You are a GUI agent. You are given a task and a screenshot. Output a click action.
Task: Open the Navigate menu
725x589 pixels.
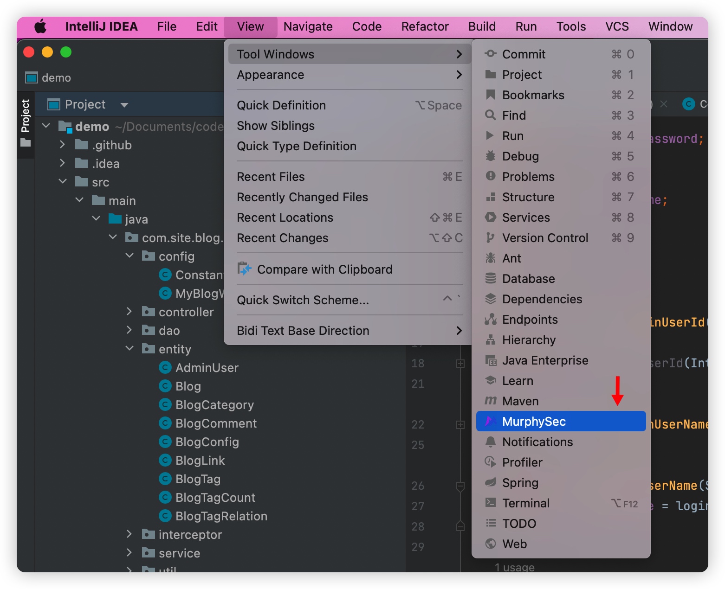click(308, 26)
